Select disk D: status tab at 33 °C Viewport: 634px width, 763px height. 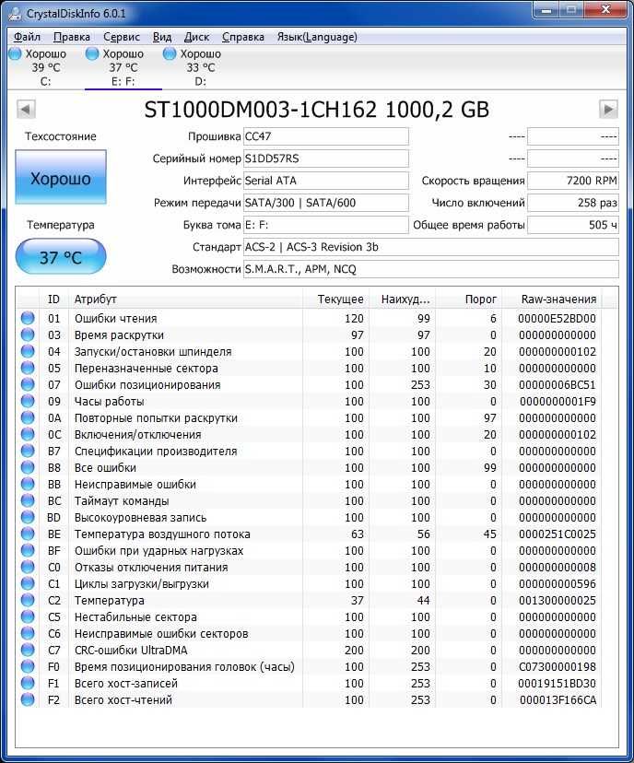200,67
